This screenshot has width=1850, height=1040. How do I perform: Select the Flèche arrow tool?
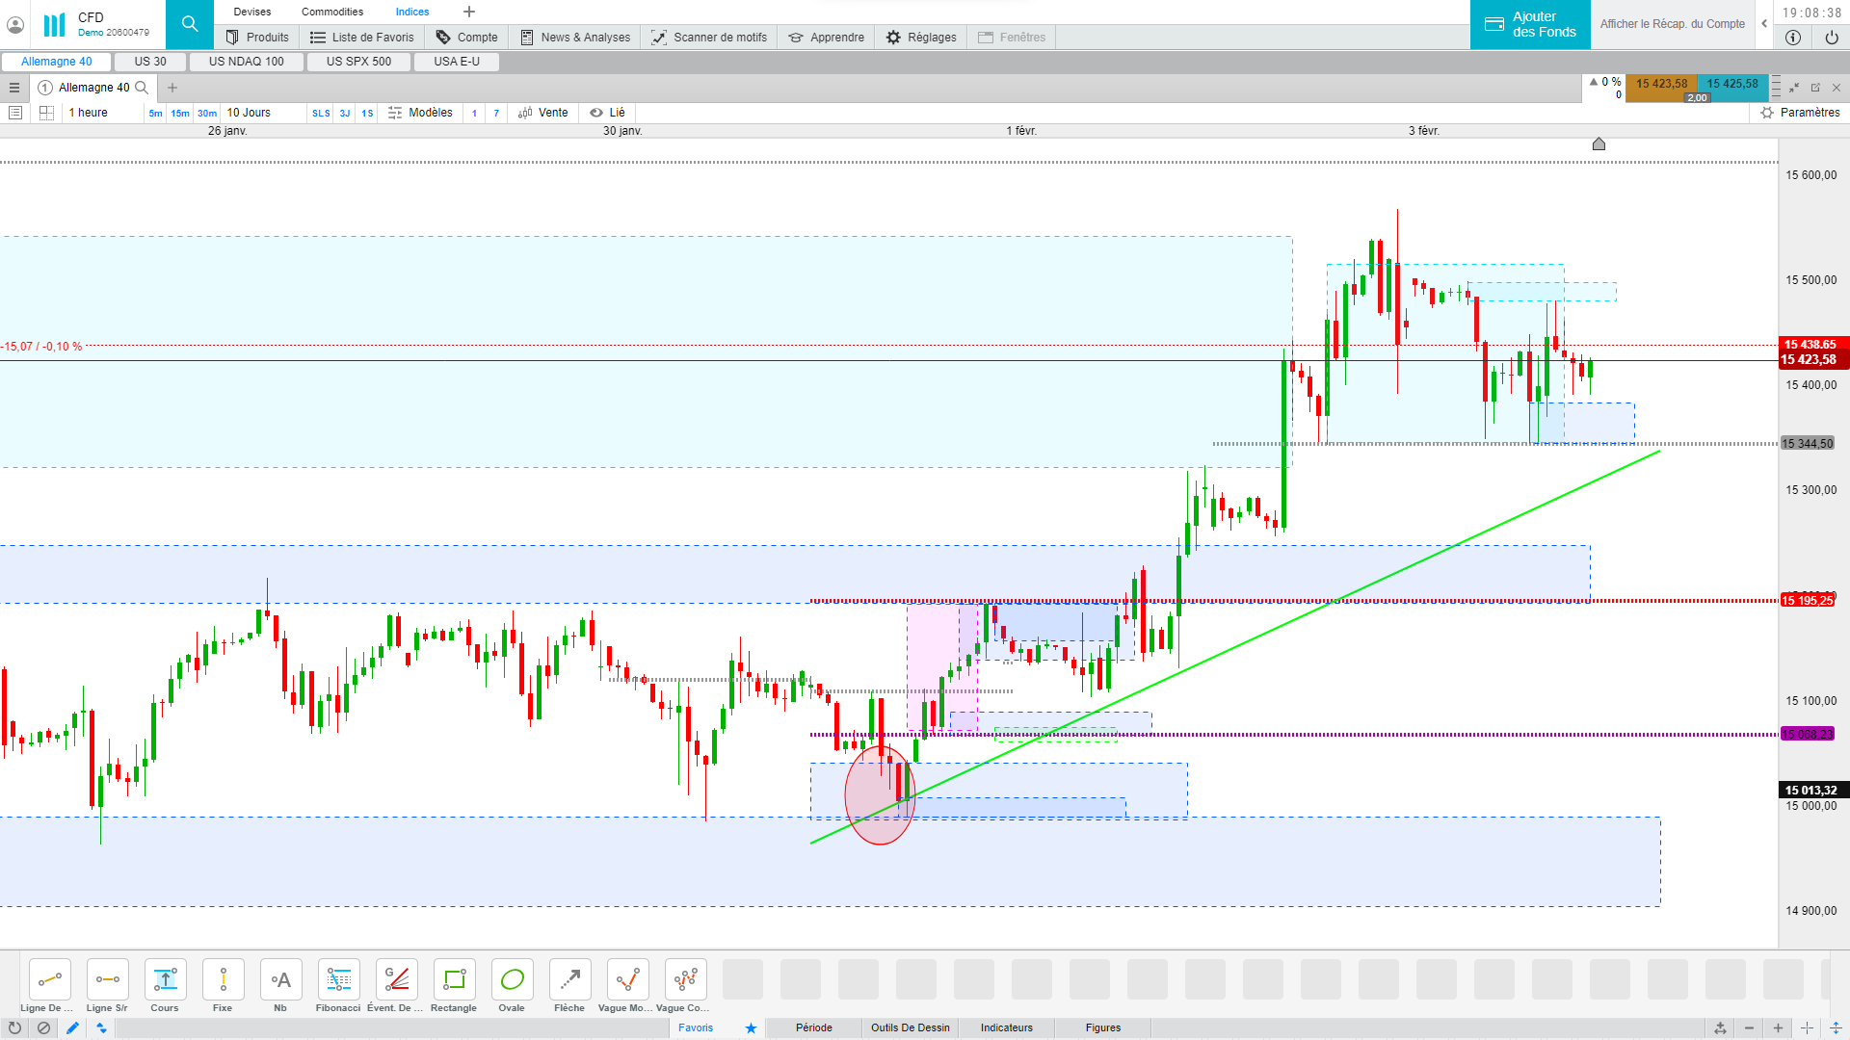click(569, 980)
